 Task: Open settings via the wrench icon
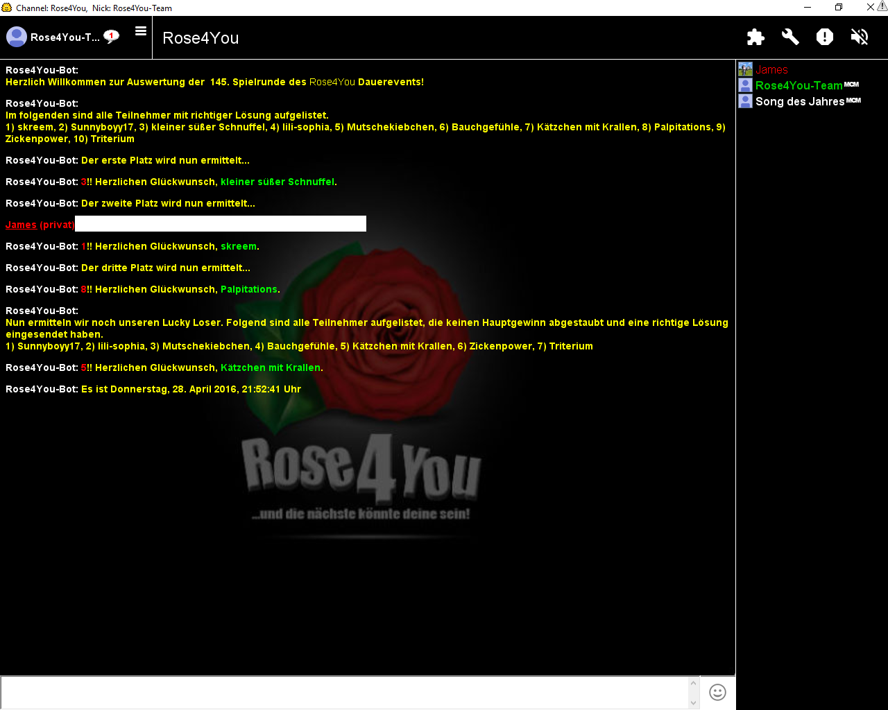790,37
